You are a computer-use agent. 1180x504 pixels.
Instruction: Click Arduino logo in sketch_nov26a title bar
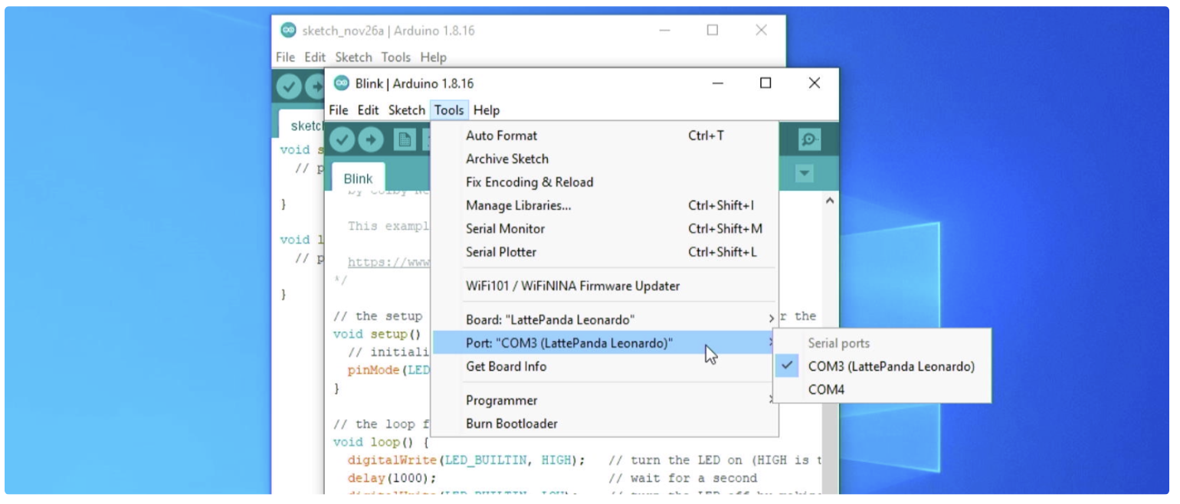tap(288, 31)
